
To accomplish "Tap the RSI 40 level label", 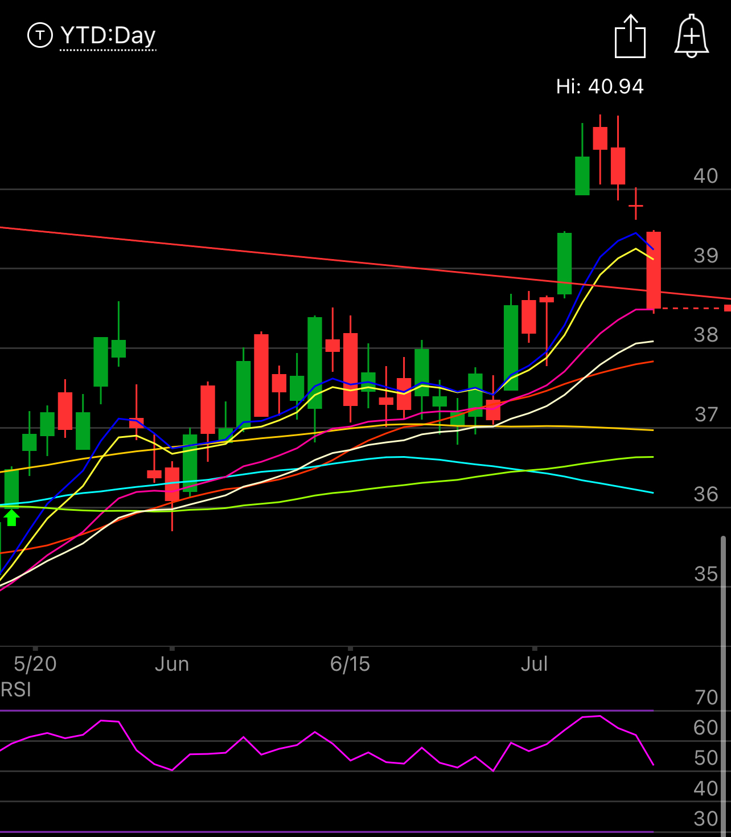I will pos(706,788).
